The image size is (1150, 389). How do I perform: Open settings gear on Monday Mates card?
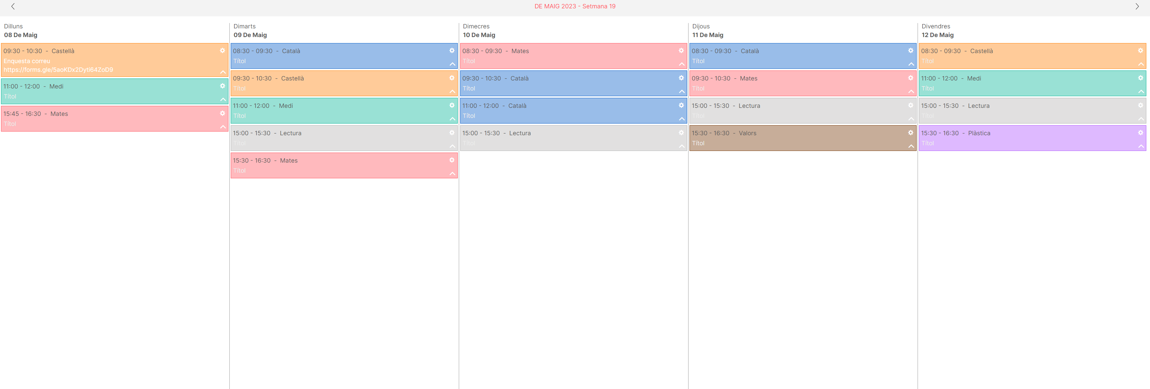pos(222,113)
